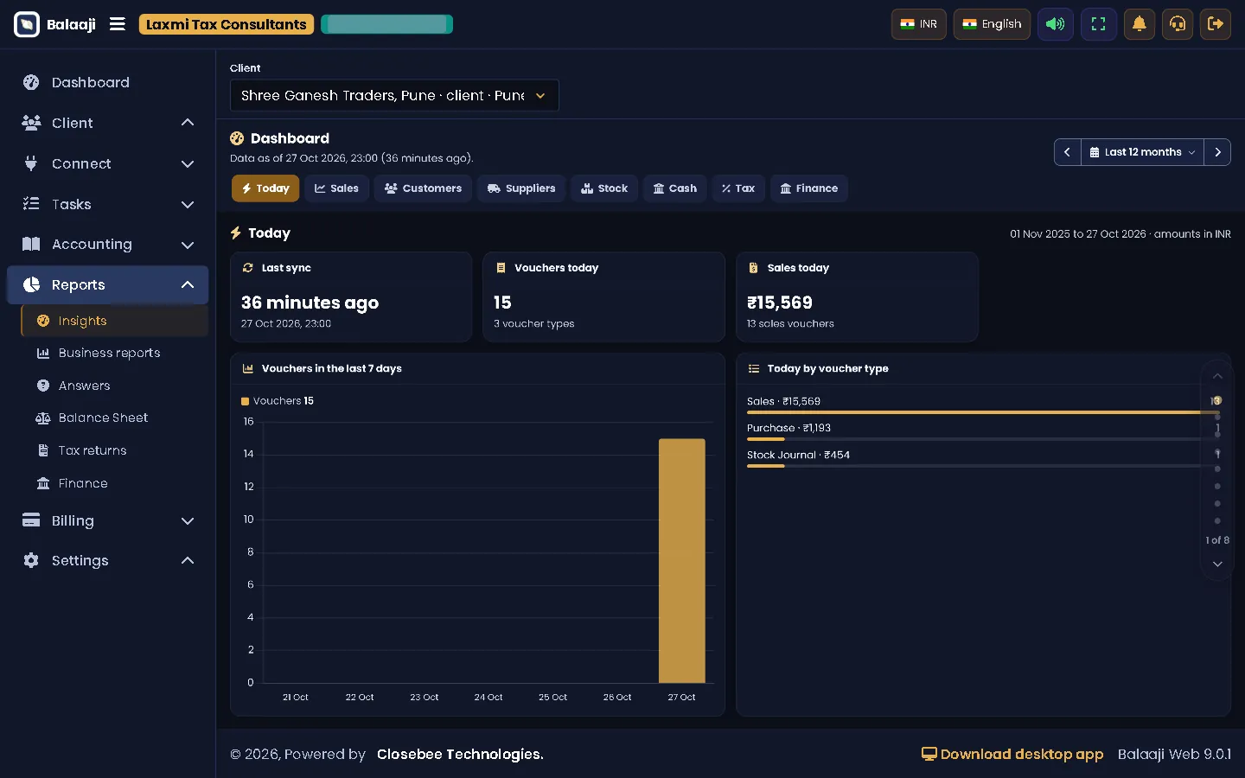Open Insights under Reports
This screenshot has width=1245, height=778.
click(x=115, y=321)
